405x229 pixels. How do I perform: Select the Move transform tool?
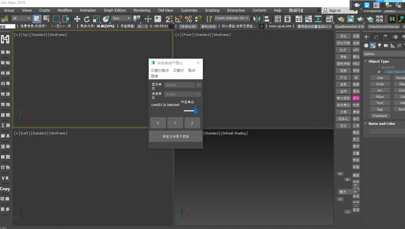[x=77, y=19]
